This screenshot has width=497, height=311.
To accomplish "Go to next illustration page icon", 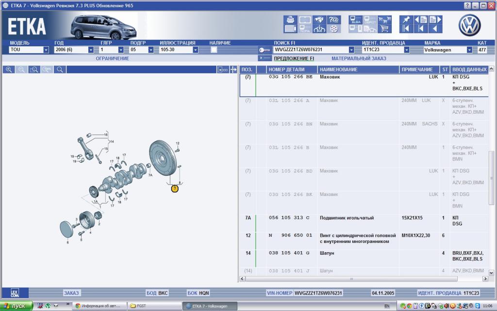I will tap(435, 19).
